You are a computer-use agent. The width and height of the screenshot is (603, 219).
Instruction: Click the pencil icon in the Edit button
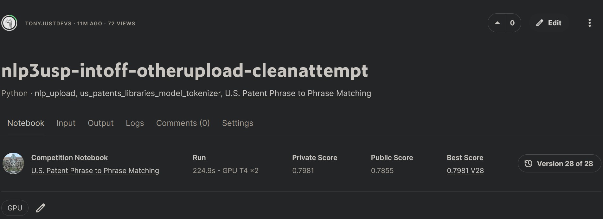tap(539, 23)
